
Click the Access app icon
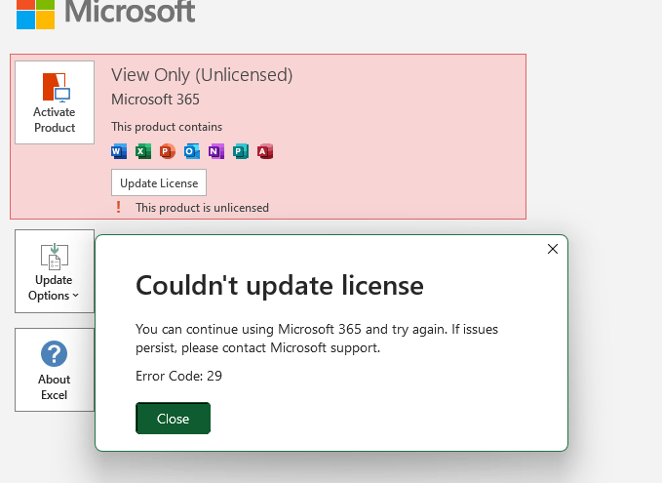click(x=265, y=151)
